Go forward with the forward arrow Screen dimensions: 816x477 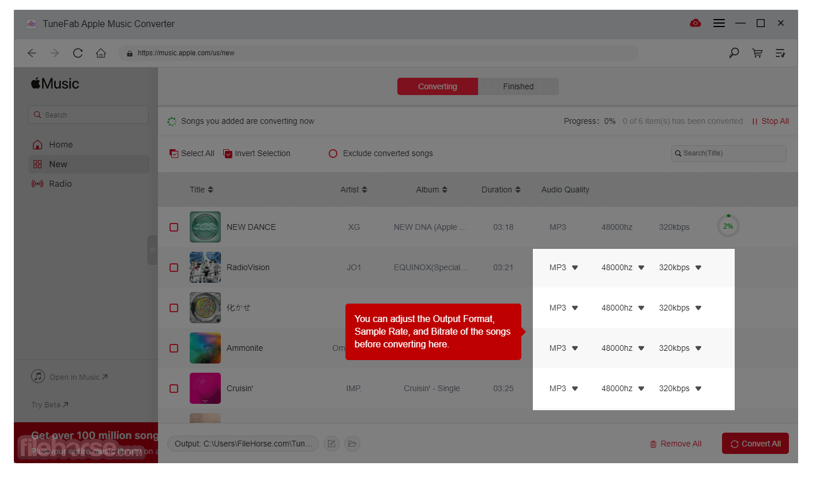[x=55, y=53]
